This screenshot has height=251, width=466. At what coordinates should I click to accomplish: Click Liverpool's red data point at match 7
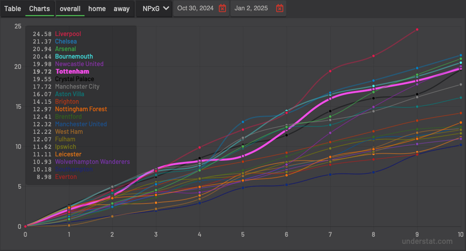point(330,71)
